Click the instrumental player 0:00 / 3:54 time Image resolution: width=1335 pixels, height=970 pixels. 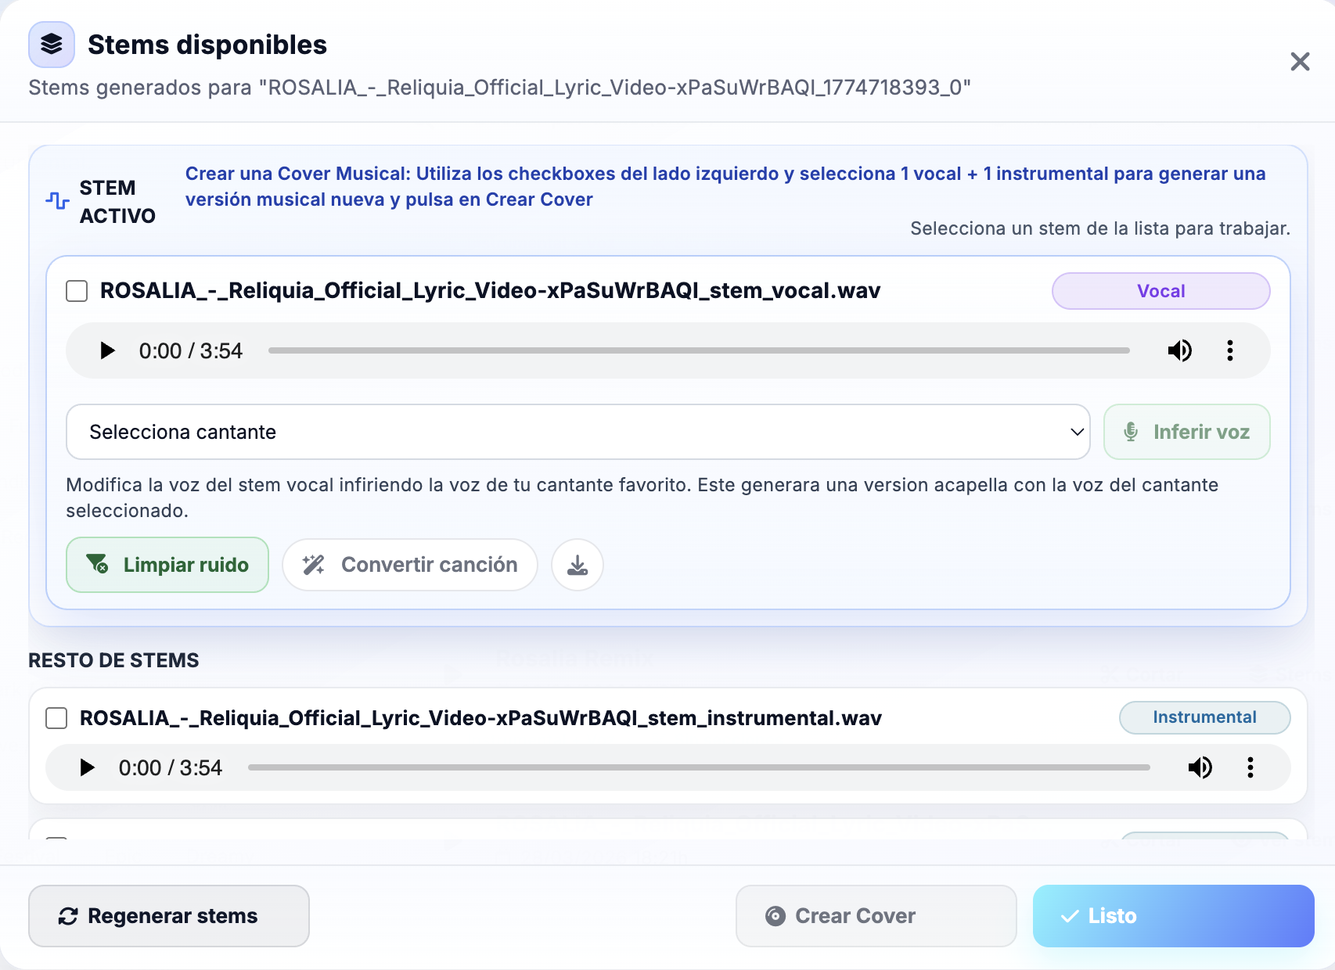tap(171, 767)
